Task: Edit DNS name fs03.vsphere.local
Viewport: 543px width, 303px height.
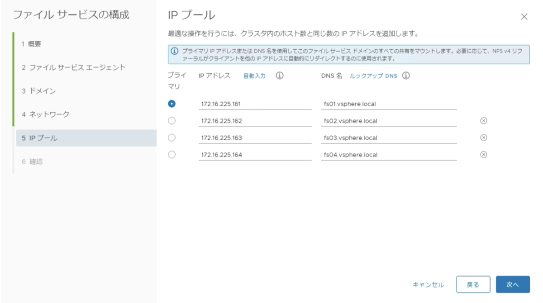Action: [x=389, y=137]
